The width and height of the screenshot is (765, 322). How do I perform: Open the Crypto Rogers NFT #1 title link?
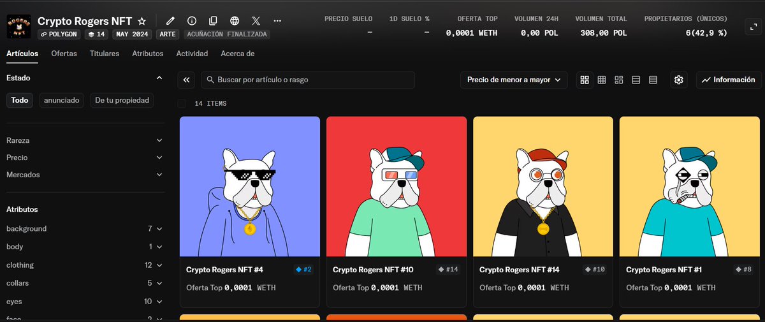[x=664, y=270]
